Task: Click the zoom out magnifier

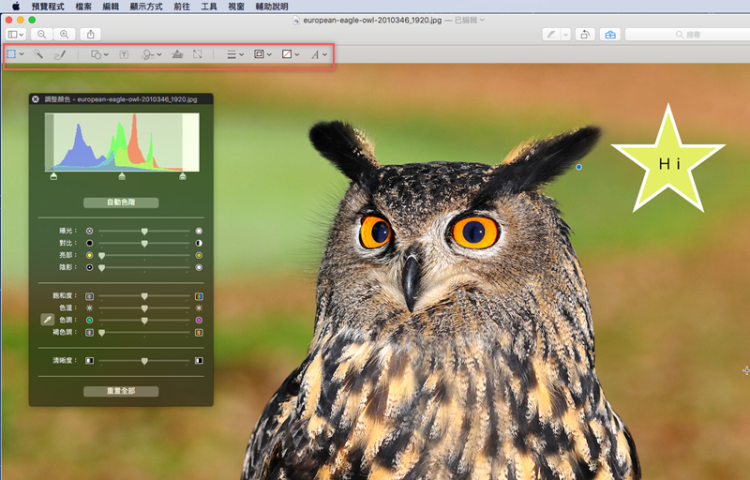Action: click(42, 35)
